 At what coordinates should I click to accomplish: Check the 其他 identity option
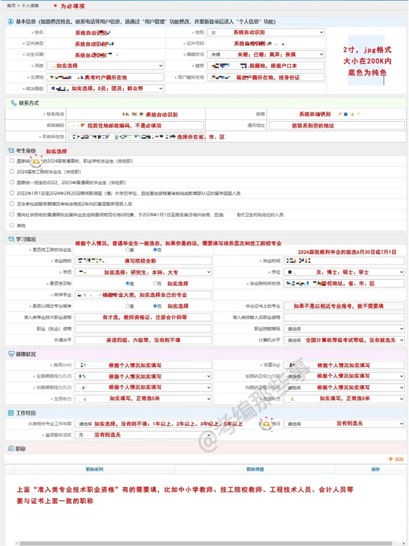(x=12, y=225)
